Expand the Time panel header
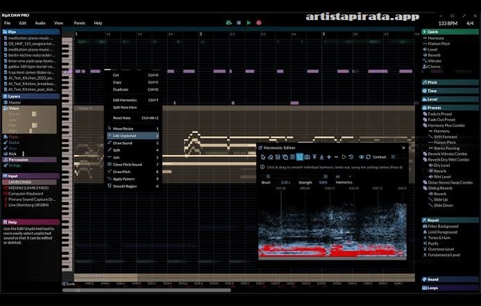Image resolution: width=481 pixels, height=306 pixels. [x=450, y=91]
